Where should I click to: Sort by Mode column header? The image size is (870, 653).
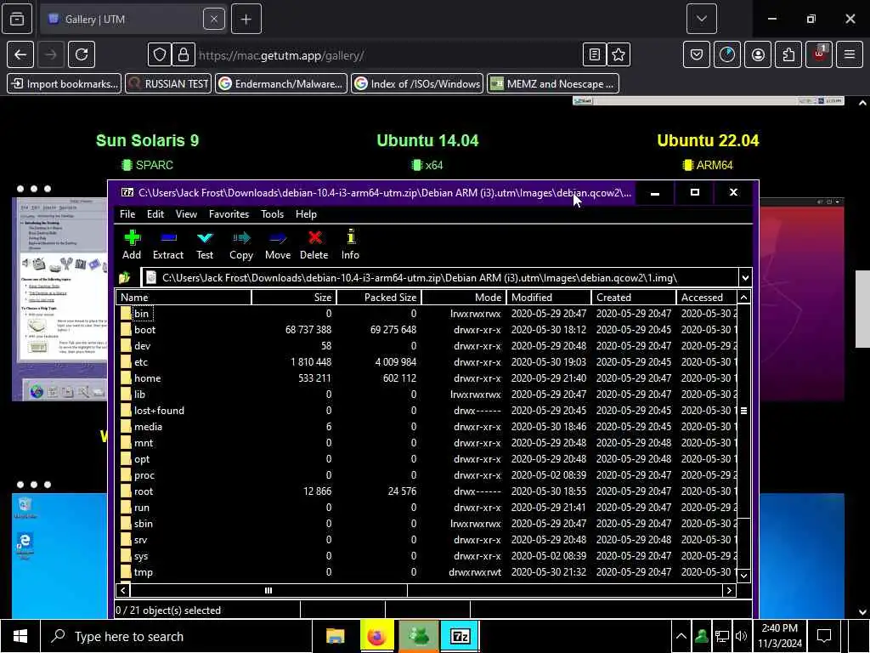(464, 297)
